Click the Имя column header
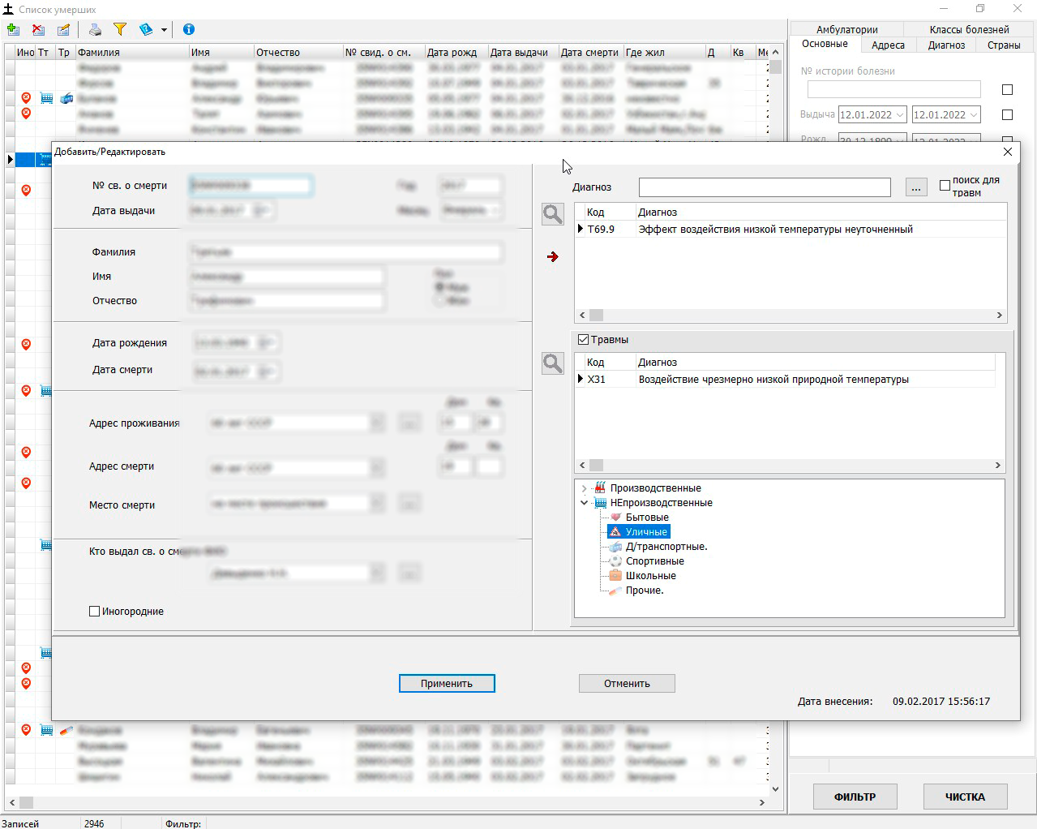 point(221,53)
